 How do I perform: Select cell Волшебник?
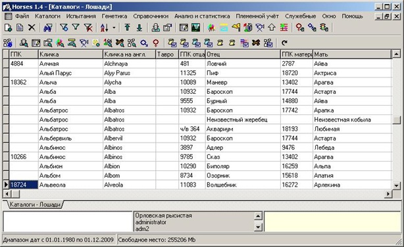coord(243,185)
